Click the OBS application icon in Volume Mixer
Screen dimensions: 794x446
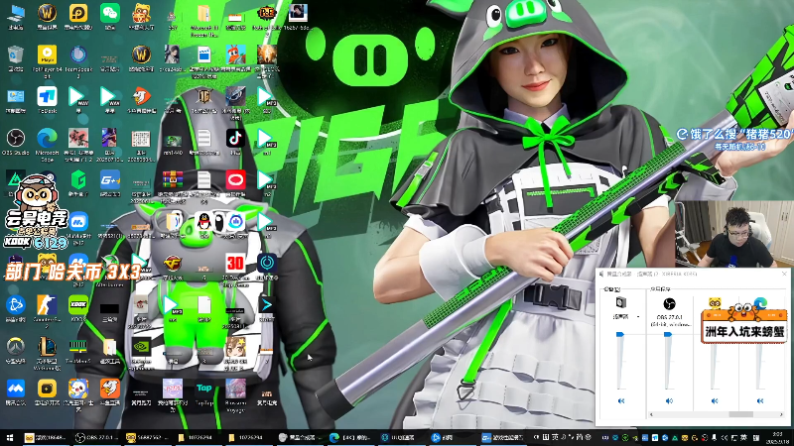[669, 303]
